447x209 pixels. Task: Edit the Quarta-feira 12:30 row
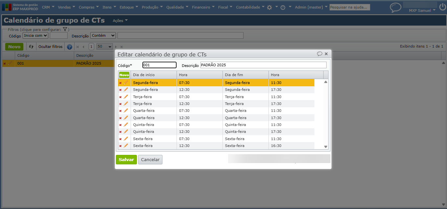pyautogui.click(x=126, y=118)
